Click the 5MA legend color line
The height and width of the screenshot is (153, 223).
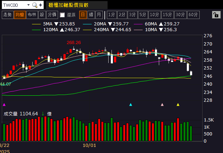click(37, 24)
